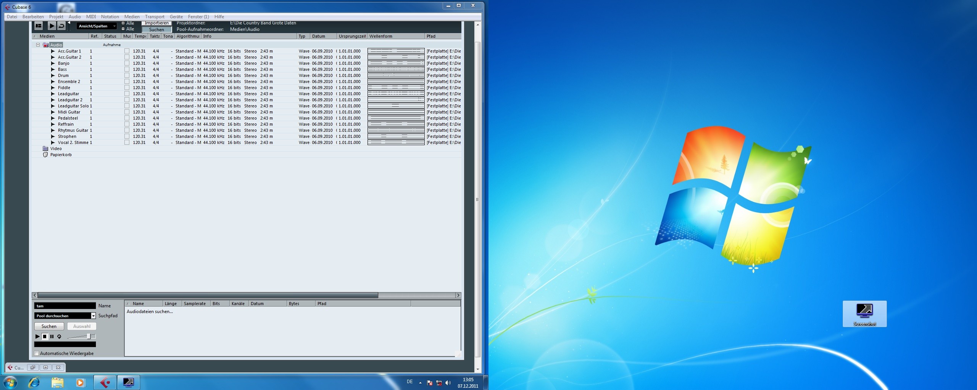
Task: Open Windows Explorer from taskbar
Action: (x=57, y=382)
